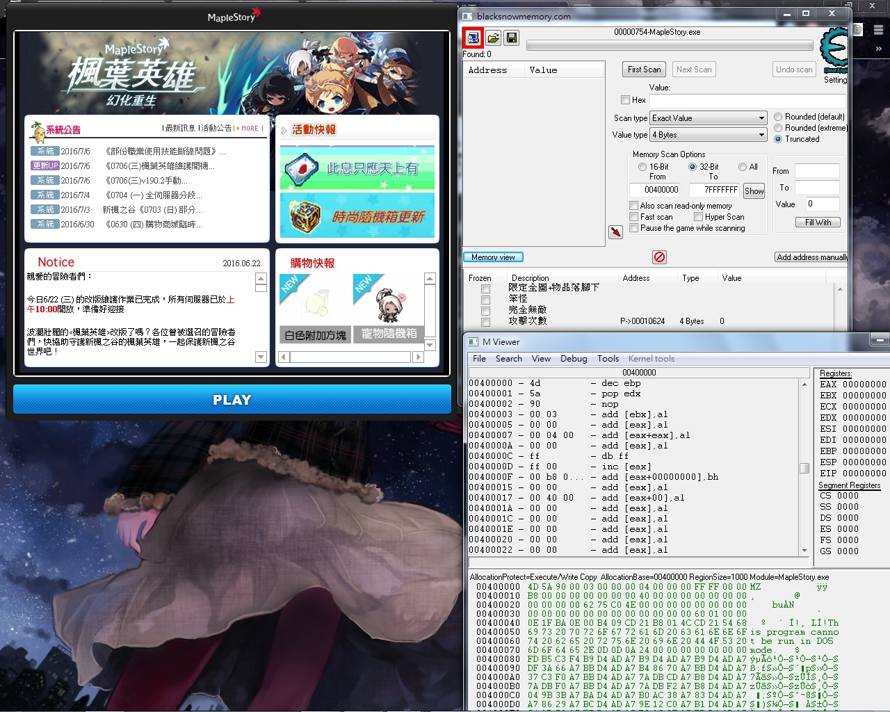Click the 最新訊息 tab in the announcements panel
This screenshot has height=712, width=890.
pos(181,128)
